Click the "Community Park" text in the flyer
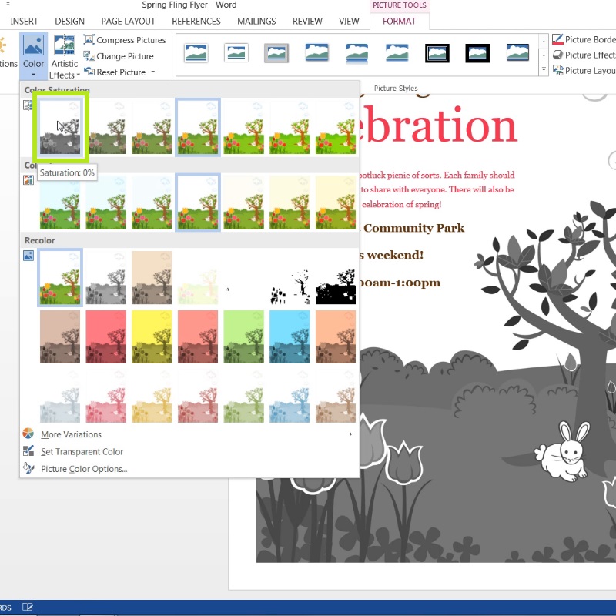Image resolution: width=616 pixels, height=616 pixels. 413,228
